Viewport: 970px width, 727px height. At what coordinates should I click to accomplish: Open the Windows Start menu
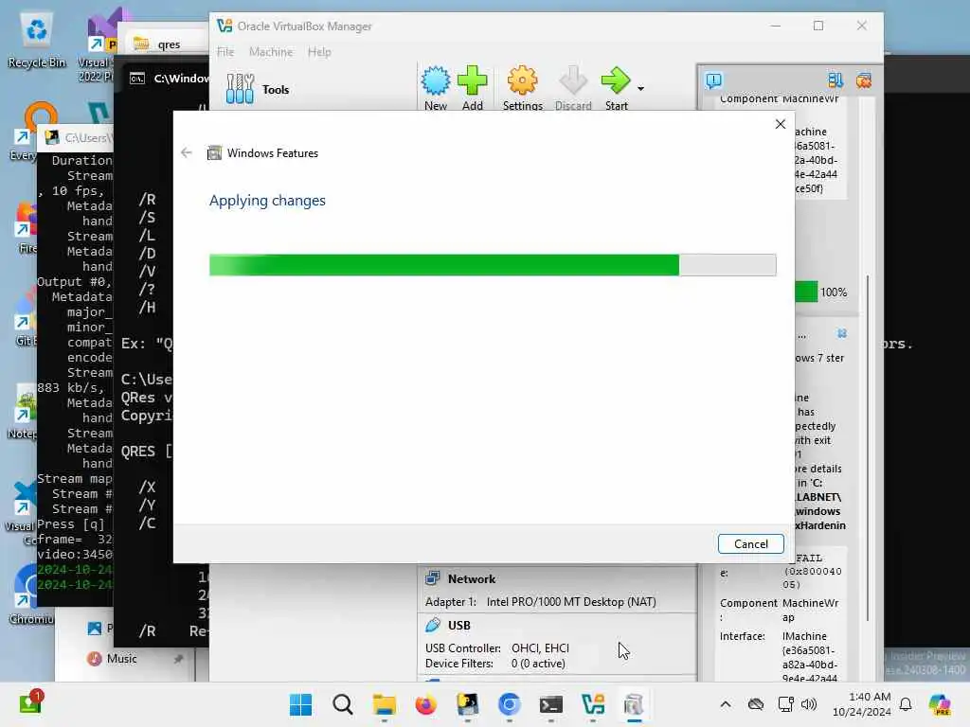(x=300, y=704)
